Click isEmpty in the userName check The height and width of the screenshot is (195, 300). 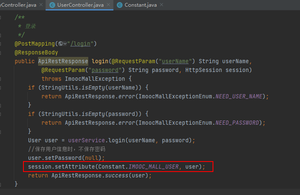click(x=93, y=87)
